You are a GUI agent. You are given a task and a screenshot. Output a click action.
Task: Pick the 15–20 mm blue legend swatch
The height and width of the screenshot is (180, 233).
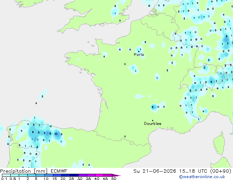coord(57,175)
